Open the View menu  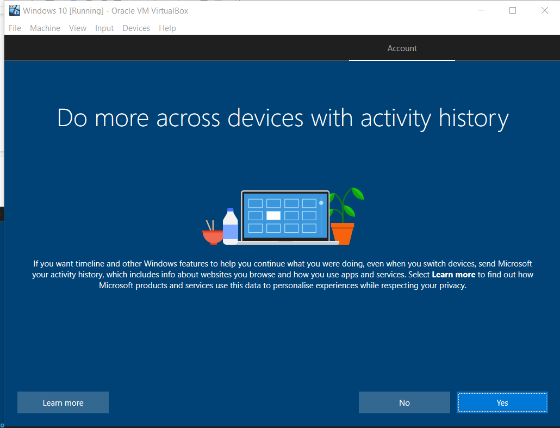78,28
